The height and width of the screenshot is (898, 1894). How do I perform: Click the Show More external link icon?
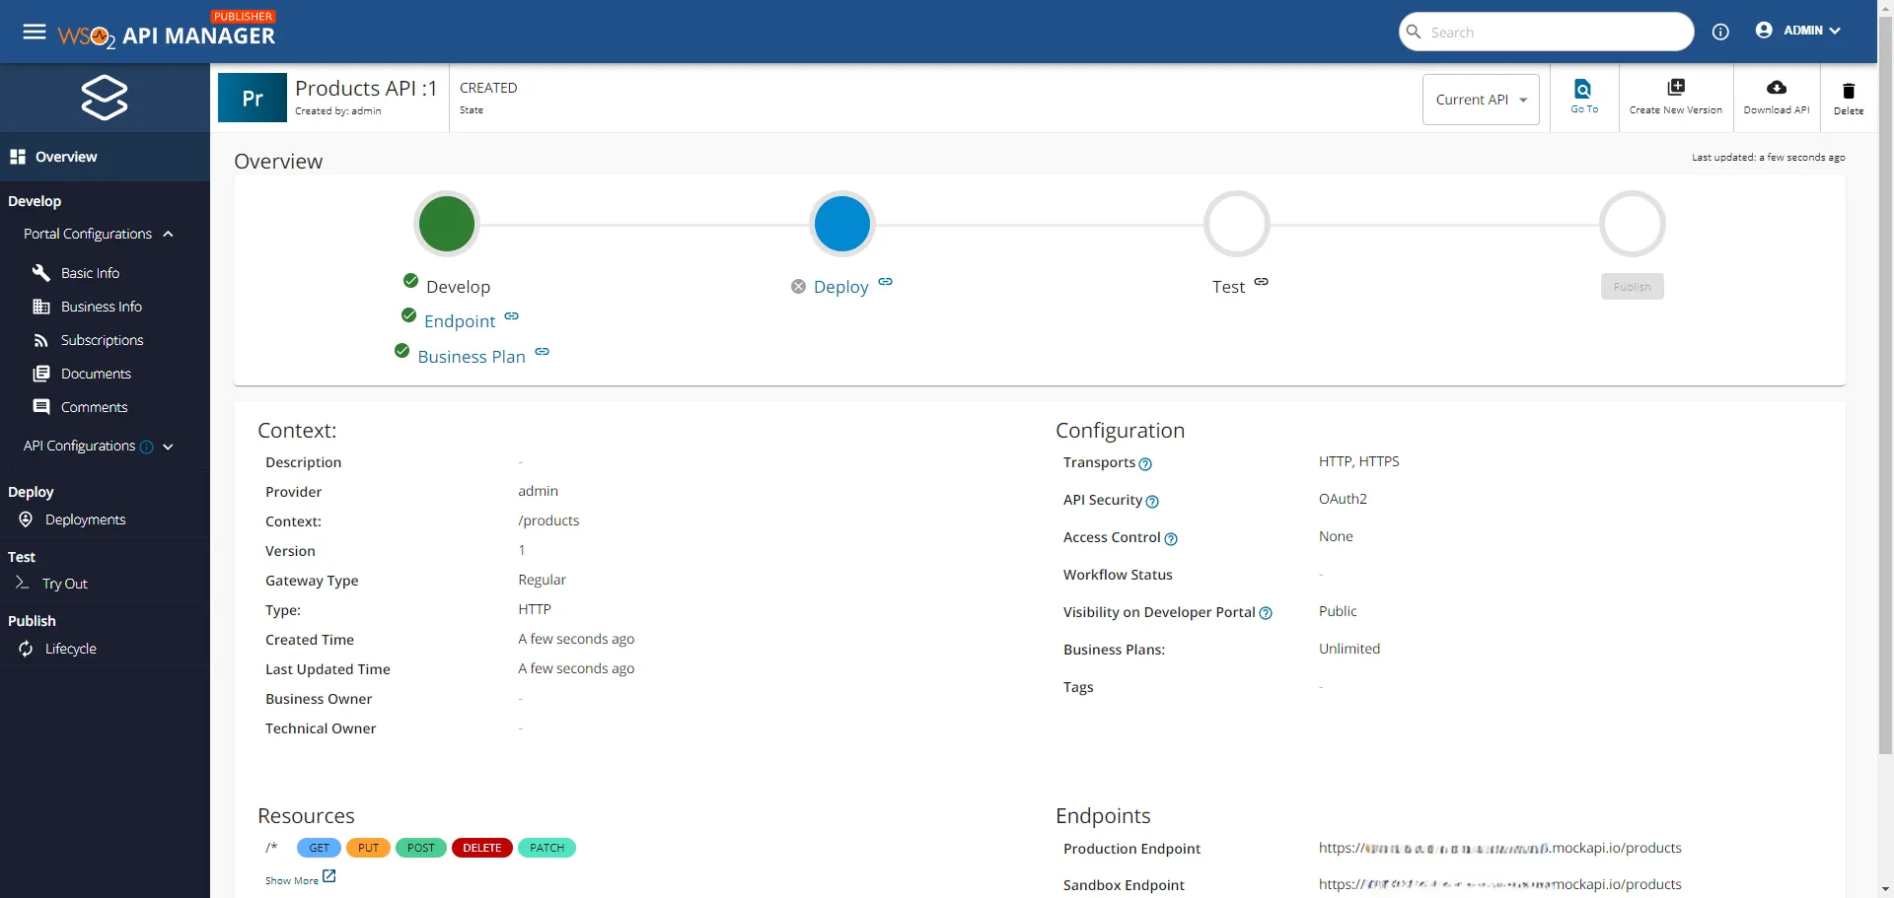tap(329, 875)
